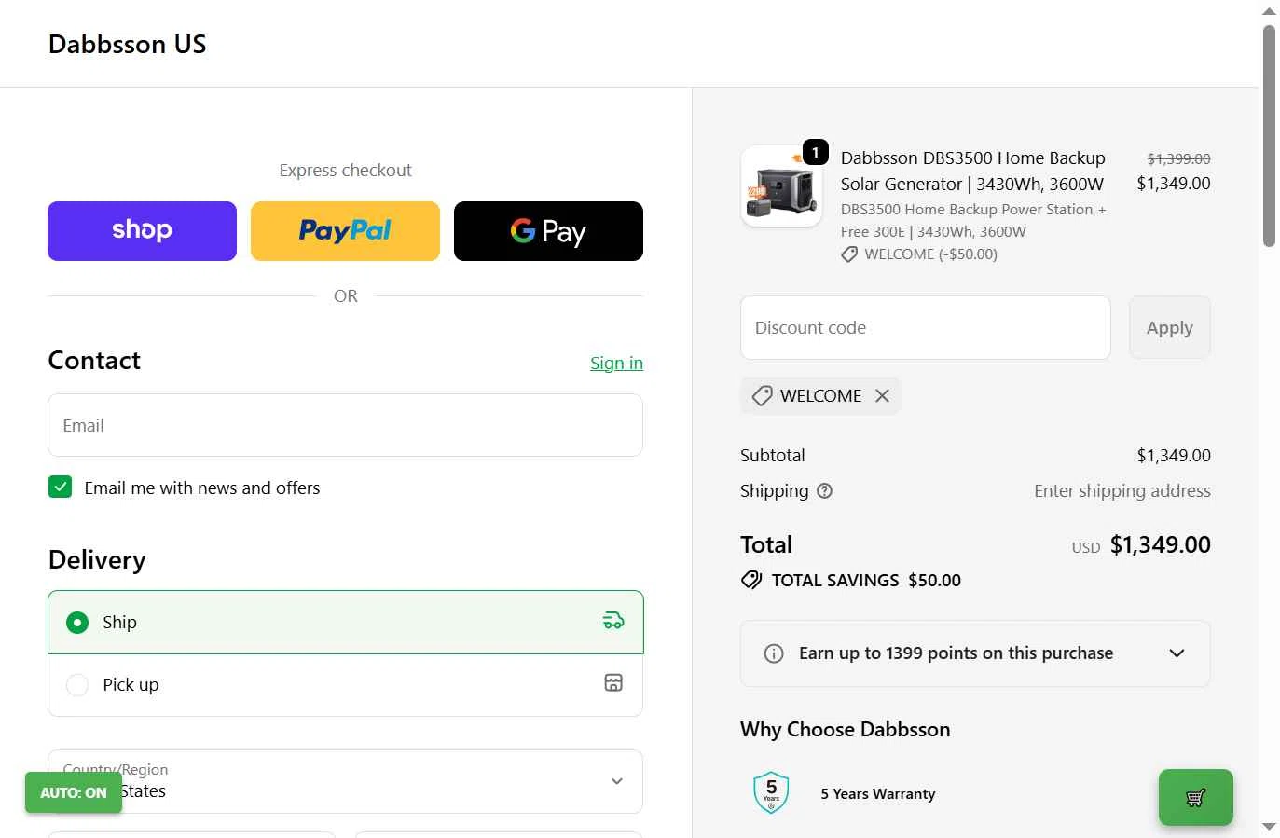Click the scrollbar down arrow
1280x838 pixels.
pos(1269,827)
